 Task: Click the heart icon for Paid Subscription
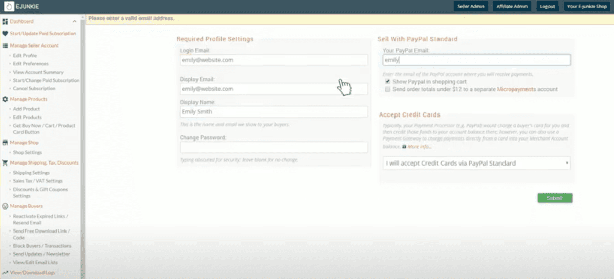tap(5, 33)
